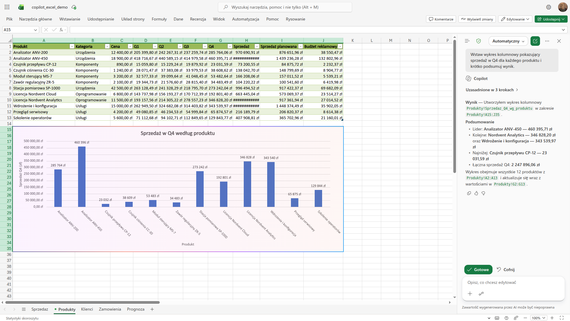Screen dimensions: 570x321
Task: Check the cloud save status icon
Action: tap(74, 7)
